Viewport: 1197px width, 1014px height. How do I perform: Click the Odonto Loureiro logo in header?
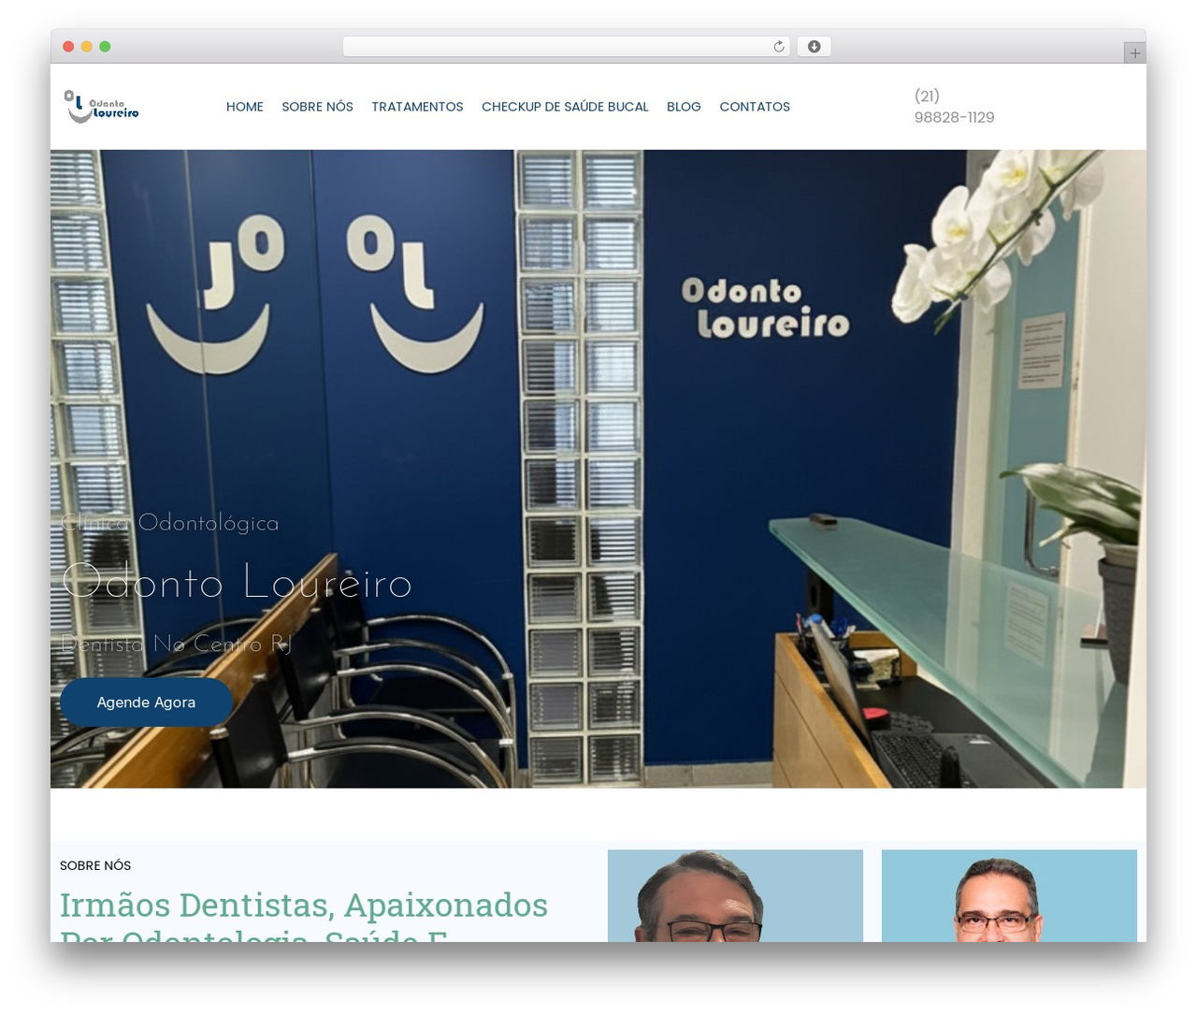pos(101,107)
